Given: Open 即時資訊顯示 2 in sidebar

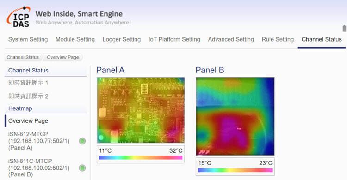Looking at the screenshot, I should (28, 96).
